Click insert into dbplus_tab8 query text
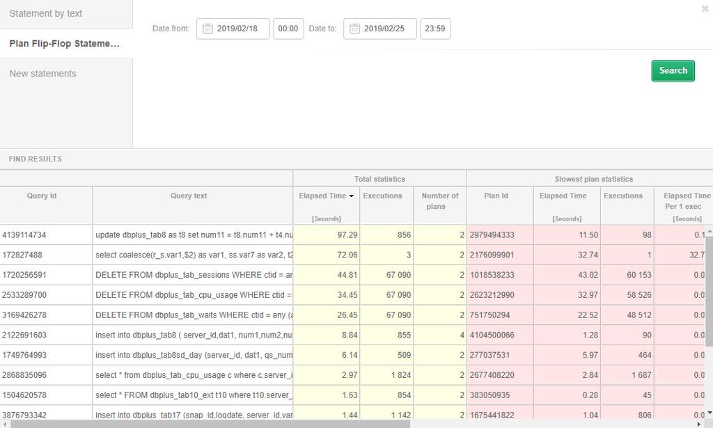The height and width of the screenshot is (428, 713). pos(194,335)
